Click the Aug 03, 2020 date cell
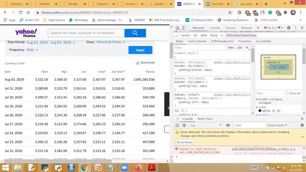The width and height of the screenshot is (306, 172). coord(14,80)
